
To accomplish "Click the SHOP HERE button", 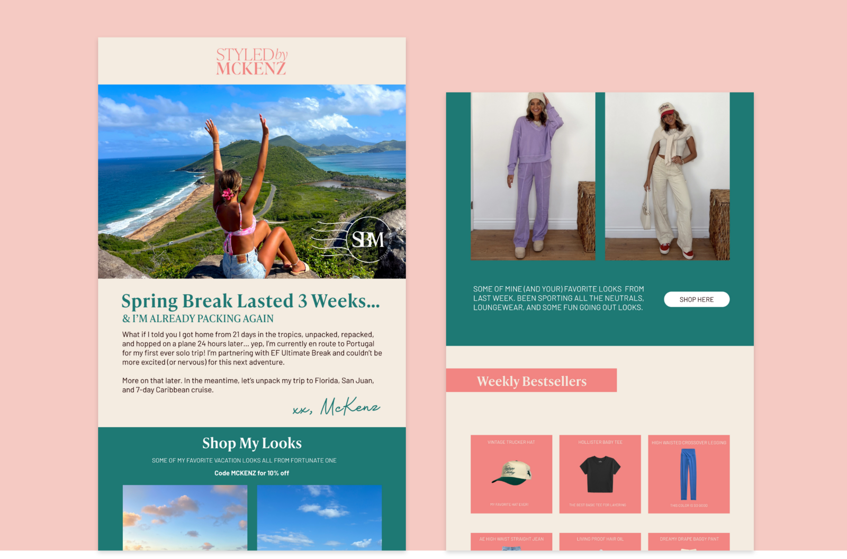I will pos(697,299).
